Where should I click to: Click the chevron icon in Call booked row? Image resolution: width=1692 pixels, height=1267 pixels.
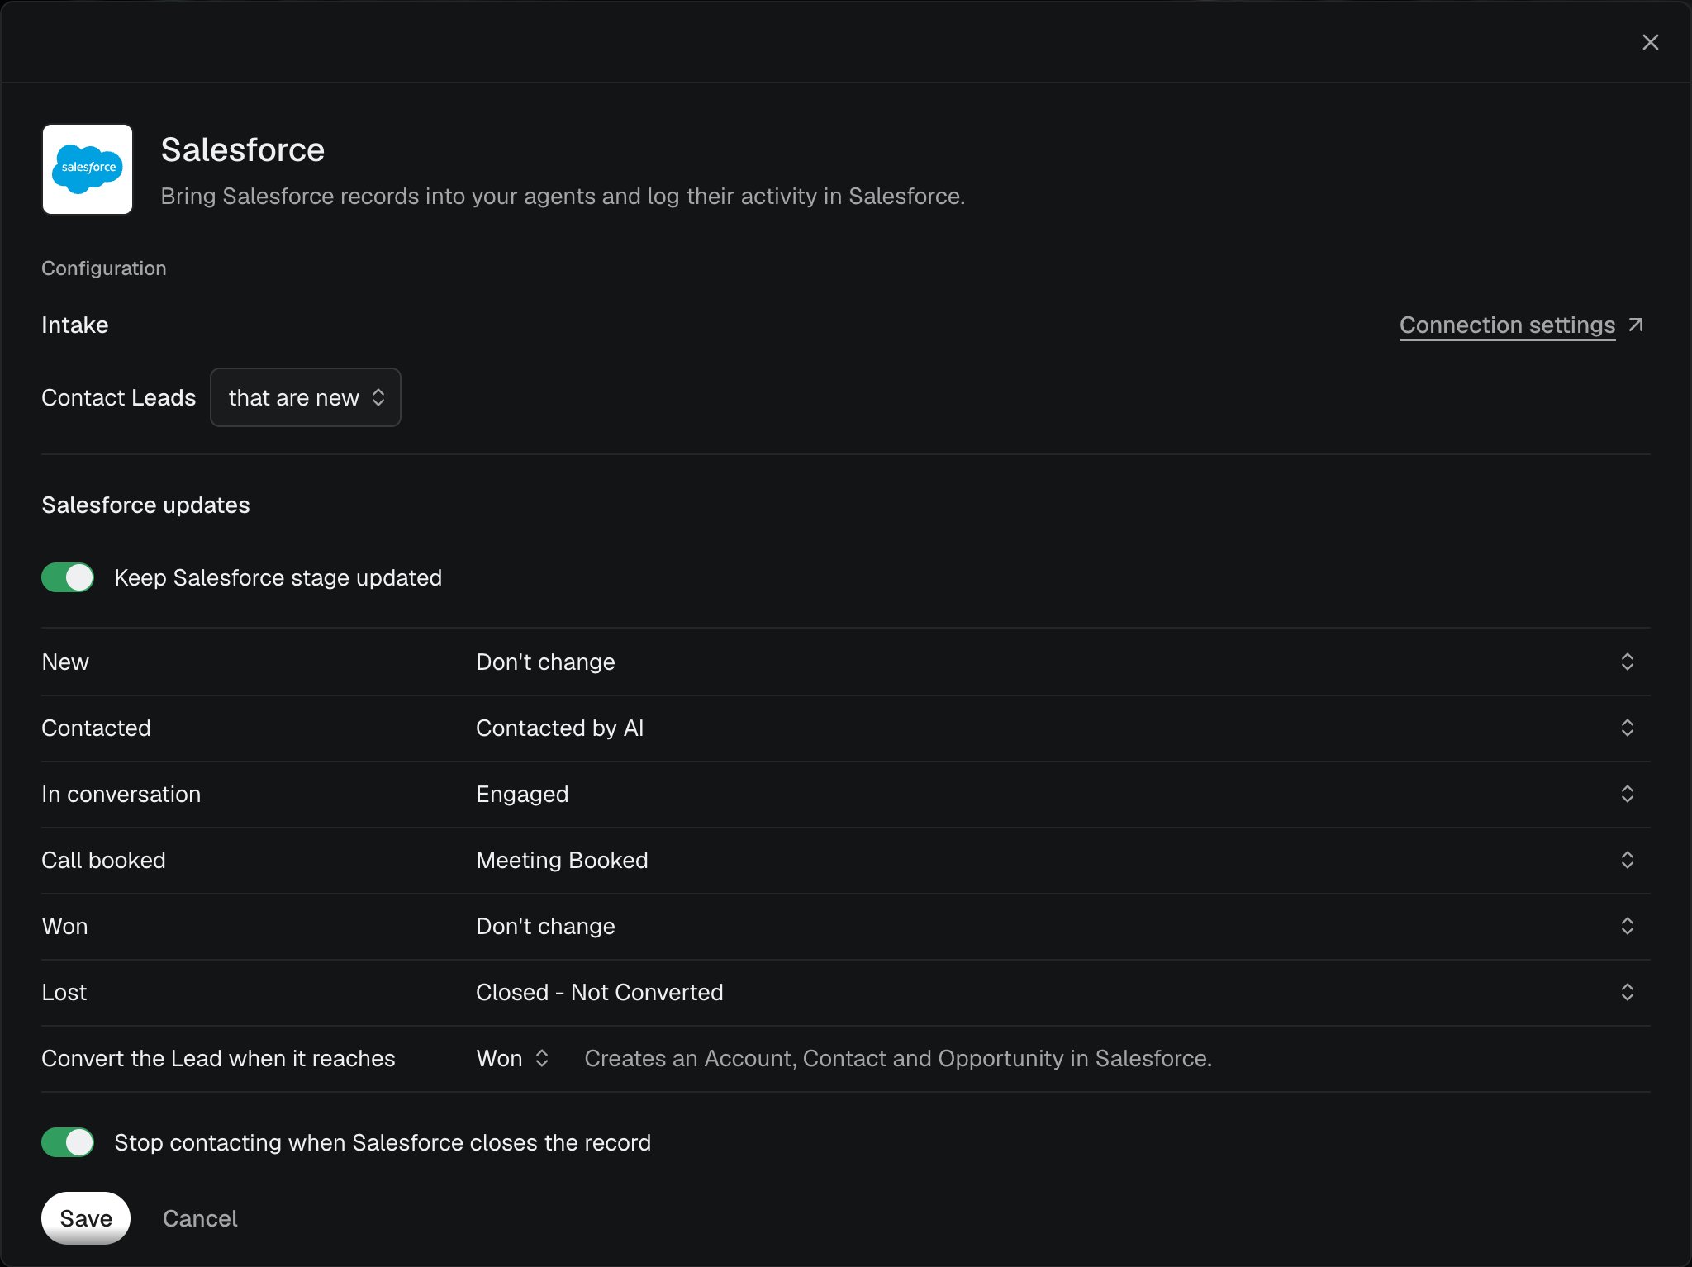click(x=1627, y=860)
